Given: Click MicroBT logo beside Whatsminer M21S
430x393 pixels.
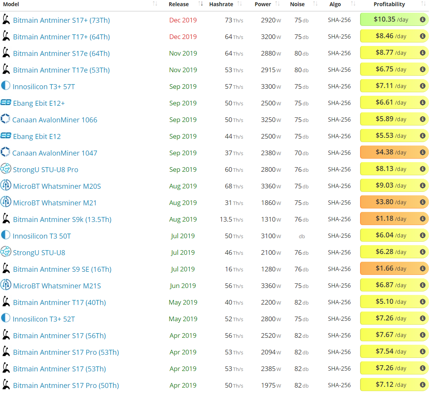Looking at the screenshot, I should click(x=6, y=285).
